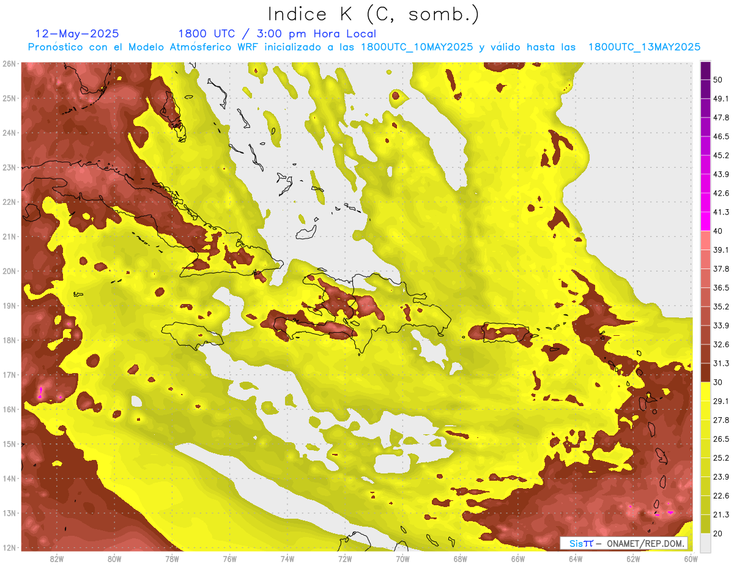This screenshot has width=734, height=567.
Task: Click the "SisTT – ONAMET/REP.DOM." credit label
Action: point(625,543)
